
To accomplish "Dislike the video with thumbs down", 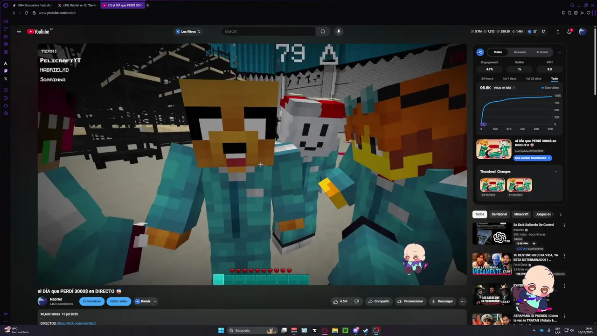I will click(x=357, y=301).
